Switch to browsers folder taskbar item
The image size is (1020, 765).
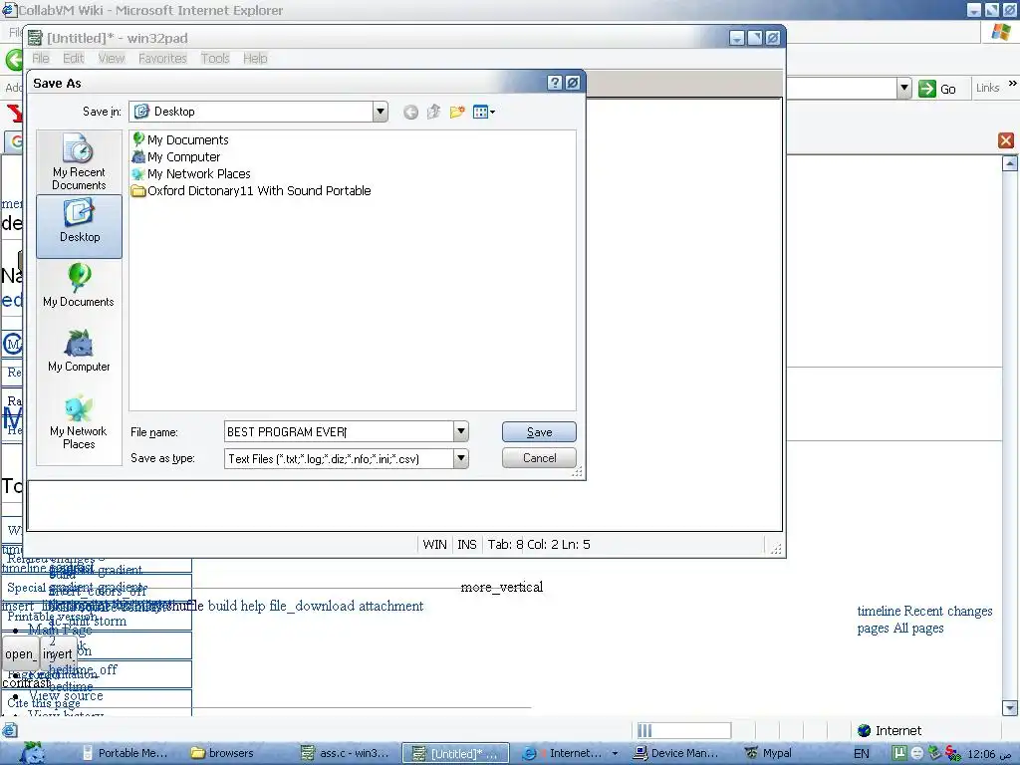click(223, 753)
